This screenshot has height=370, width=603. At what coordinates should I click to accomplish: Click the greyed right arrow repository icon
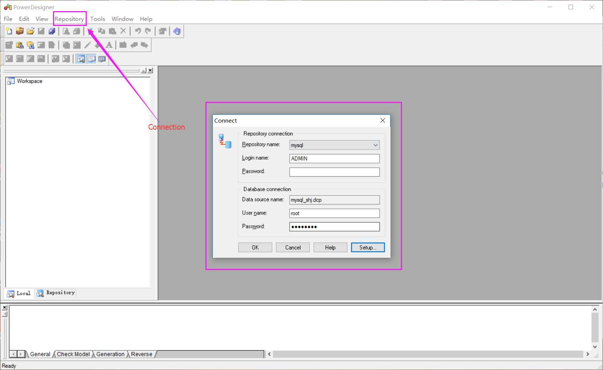(145, 45)
